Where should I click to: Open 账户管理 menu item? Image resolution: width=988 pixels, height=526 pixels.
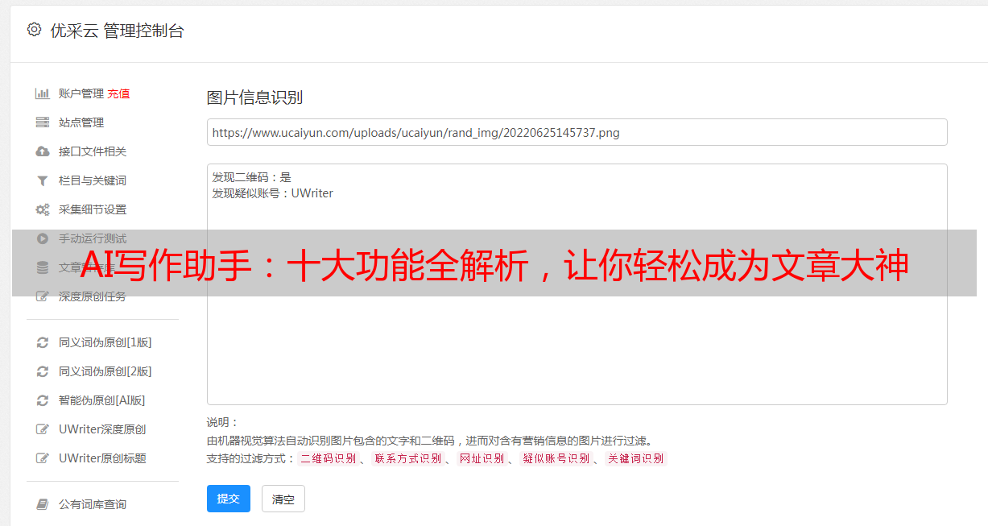pyautogui.click(x=81, y=93)
